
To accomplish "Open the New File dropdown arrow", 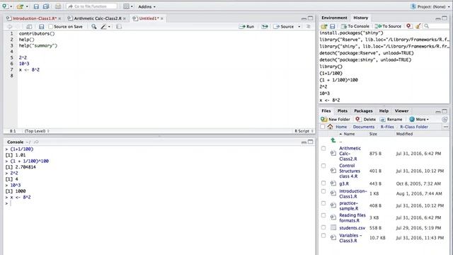I will 11,6.
